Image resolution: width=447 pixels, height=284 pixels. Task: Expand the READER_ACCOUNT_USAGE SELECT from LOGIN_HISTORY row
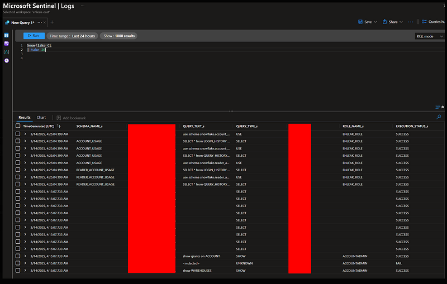(25, 170)
